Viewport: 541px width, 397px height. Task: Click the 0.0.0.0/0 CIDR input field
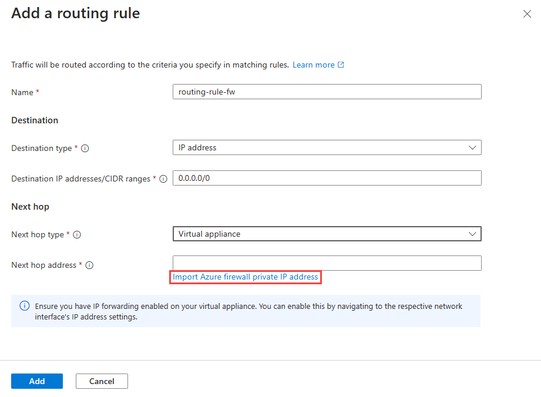[x=327, y=178]
